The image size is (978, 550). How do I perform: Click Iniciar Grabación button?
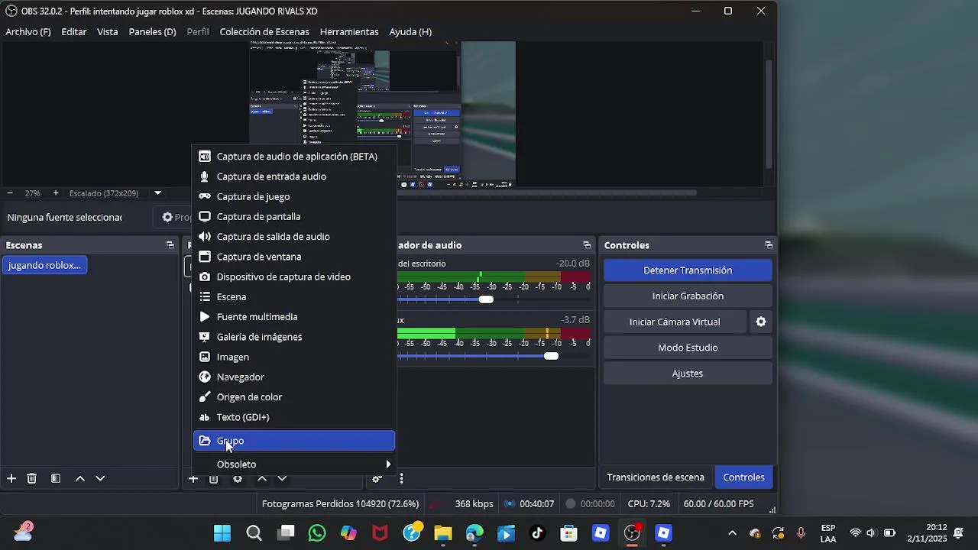pos(688,296)
